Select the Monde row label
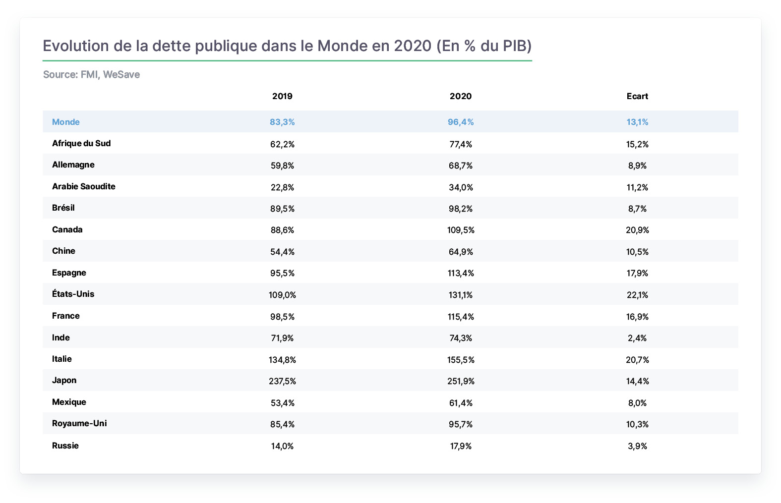The width and height of the screenshot is (781, 503). (66, 122)
